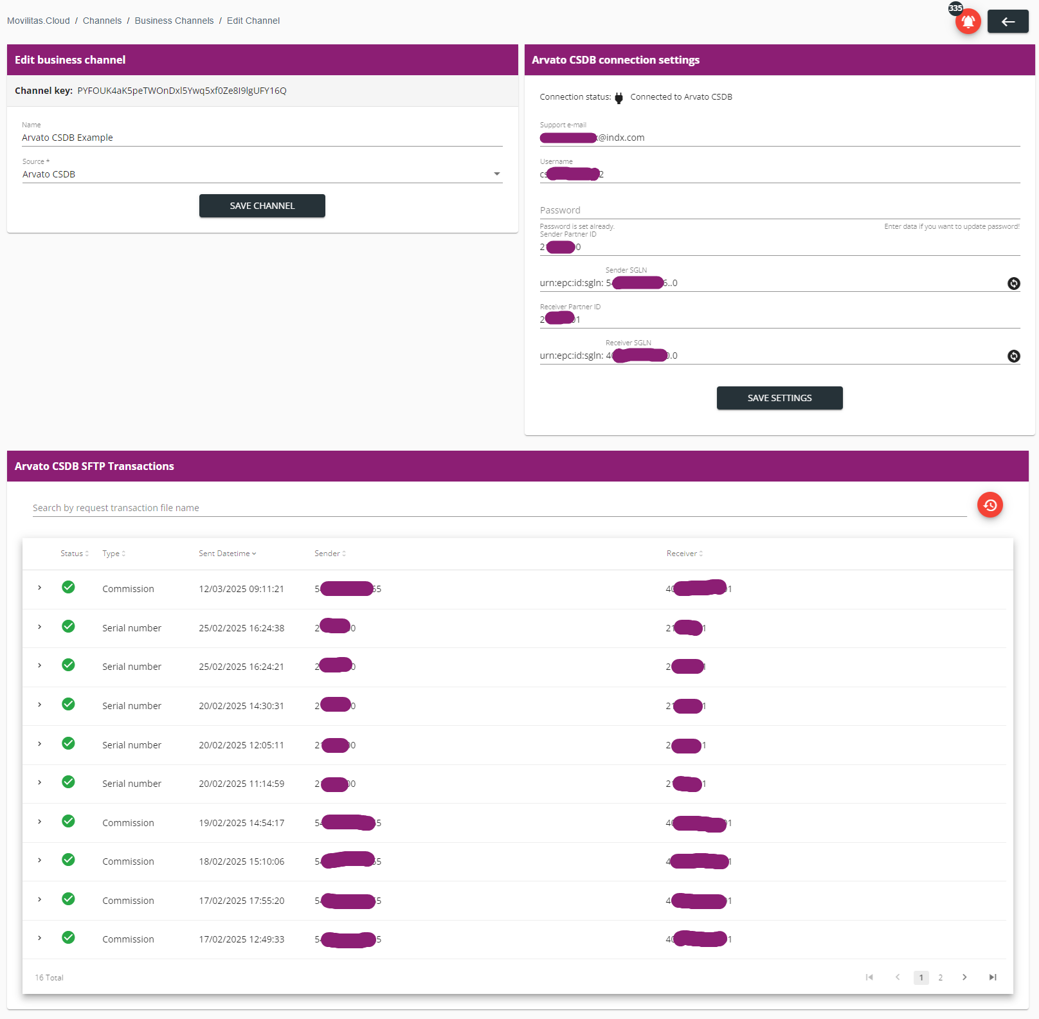Focus the Username field

point(780,174)
